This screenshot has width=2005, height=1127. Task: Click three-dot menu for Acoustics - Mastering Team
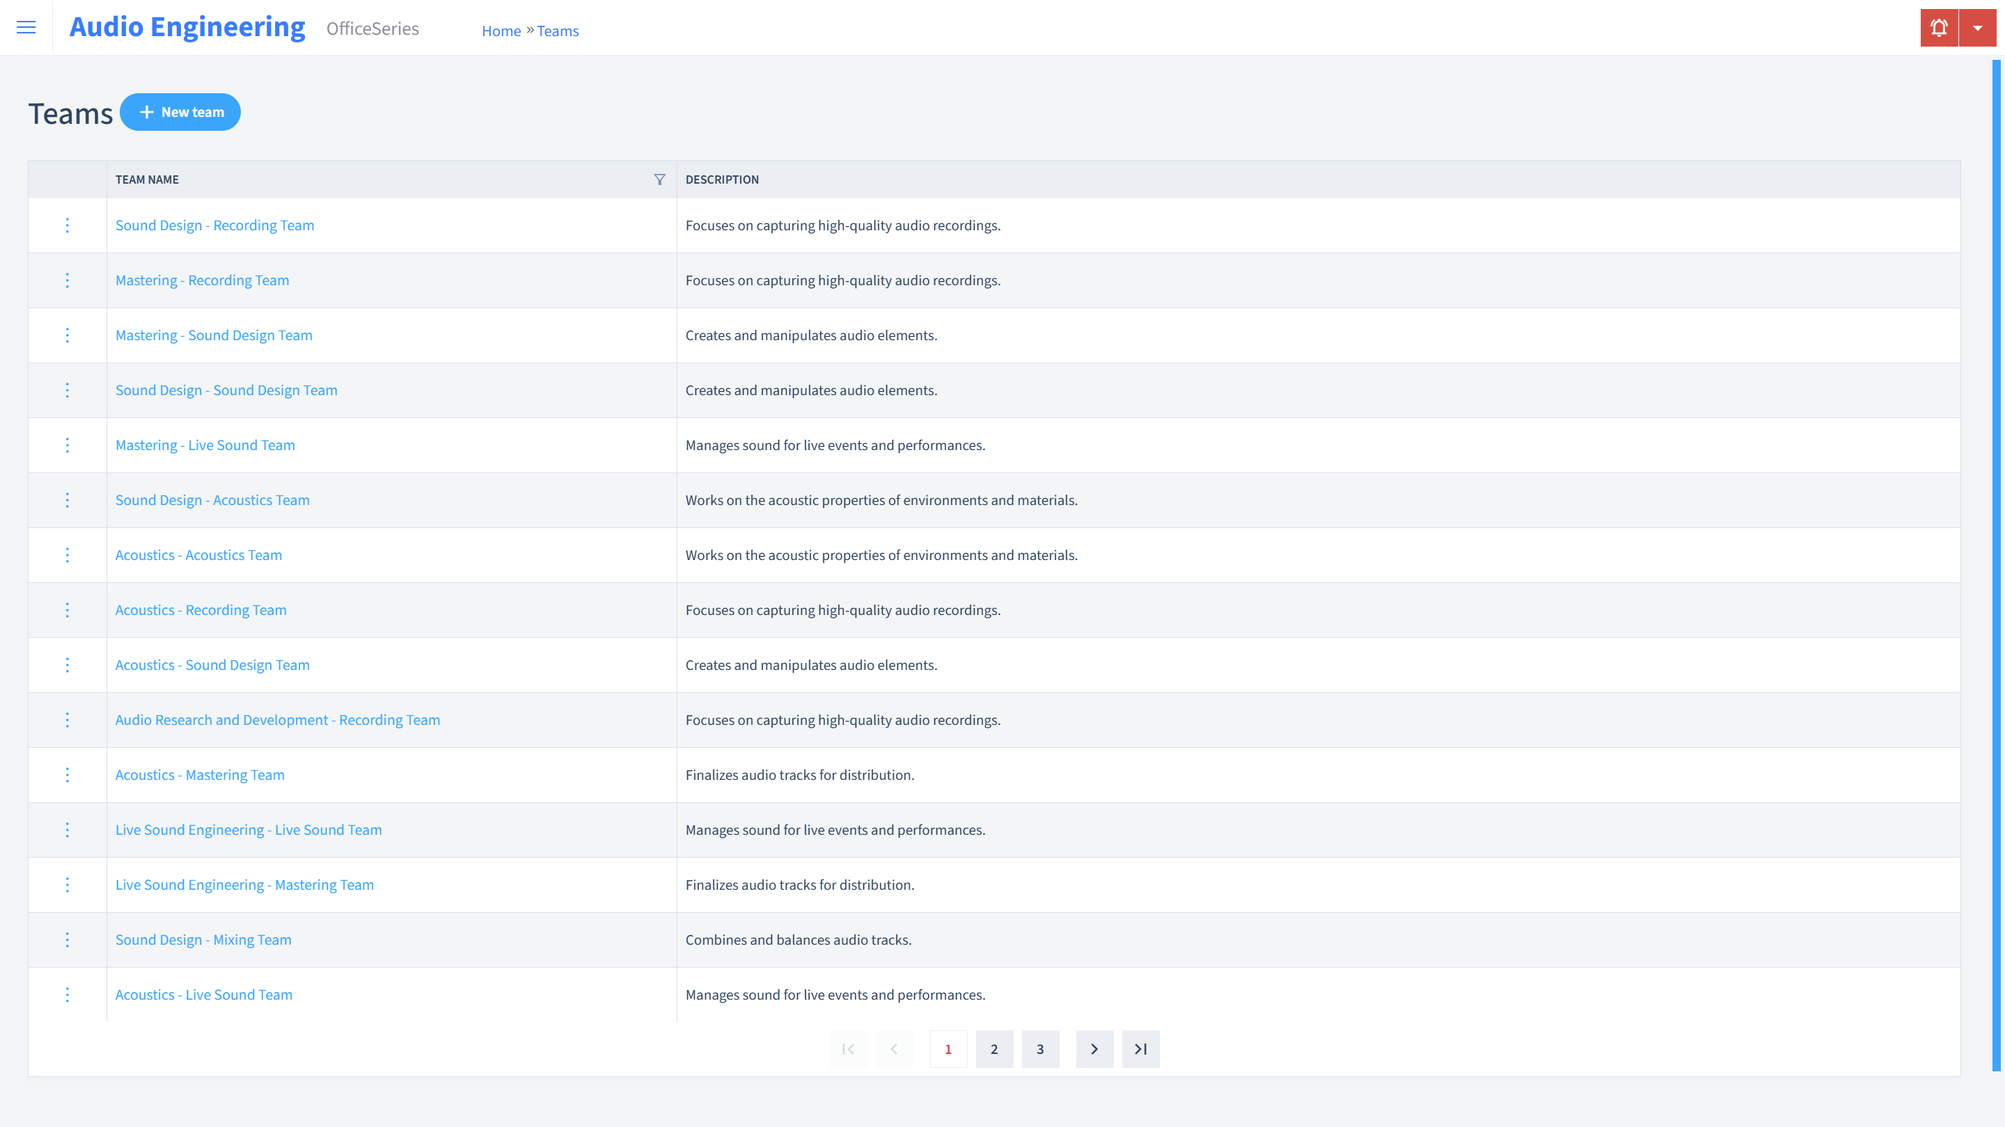pos(68,775)
